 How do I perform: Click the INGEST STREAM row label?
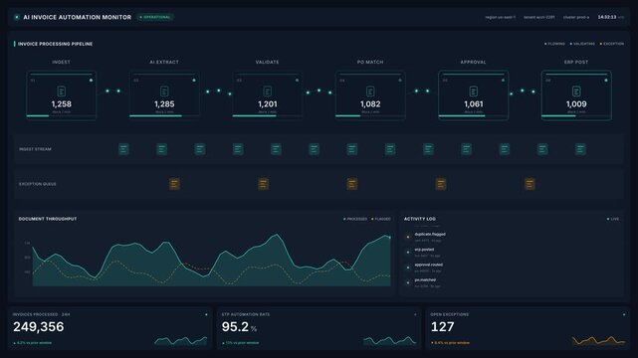click(36, 149)
